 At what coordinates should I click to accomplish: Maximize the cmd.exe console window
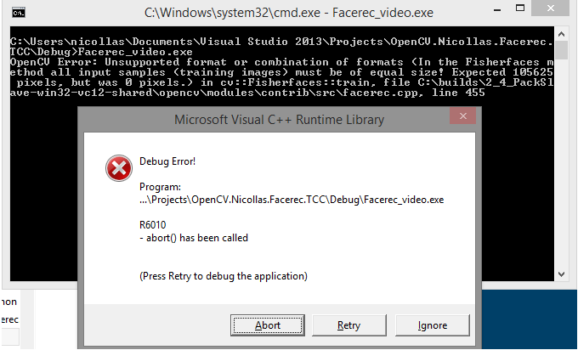click(520, 8)
